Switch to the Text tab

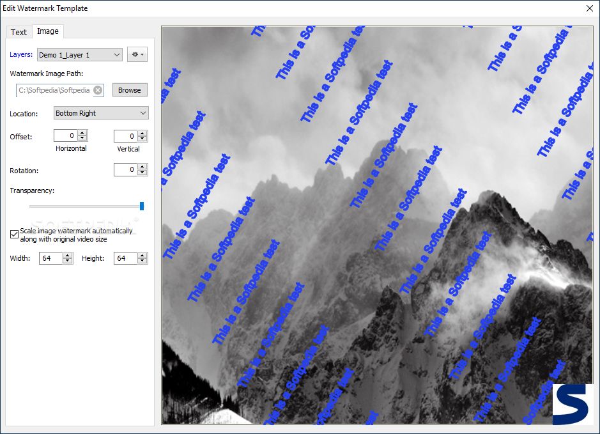coord(19,32)
